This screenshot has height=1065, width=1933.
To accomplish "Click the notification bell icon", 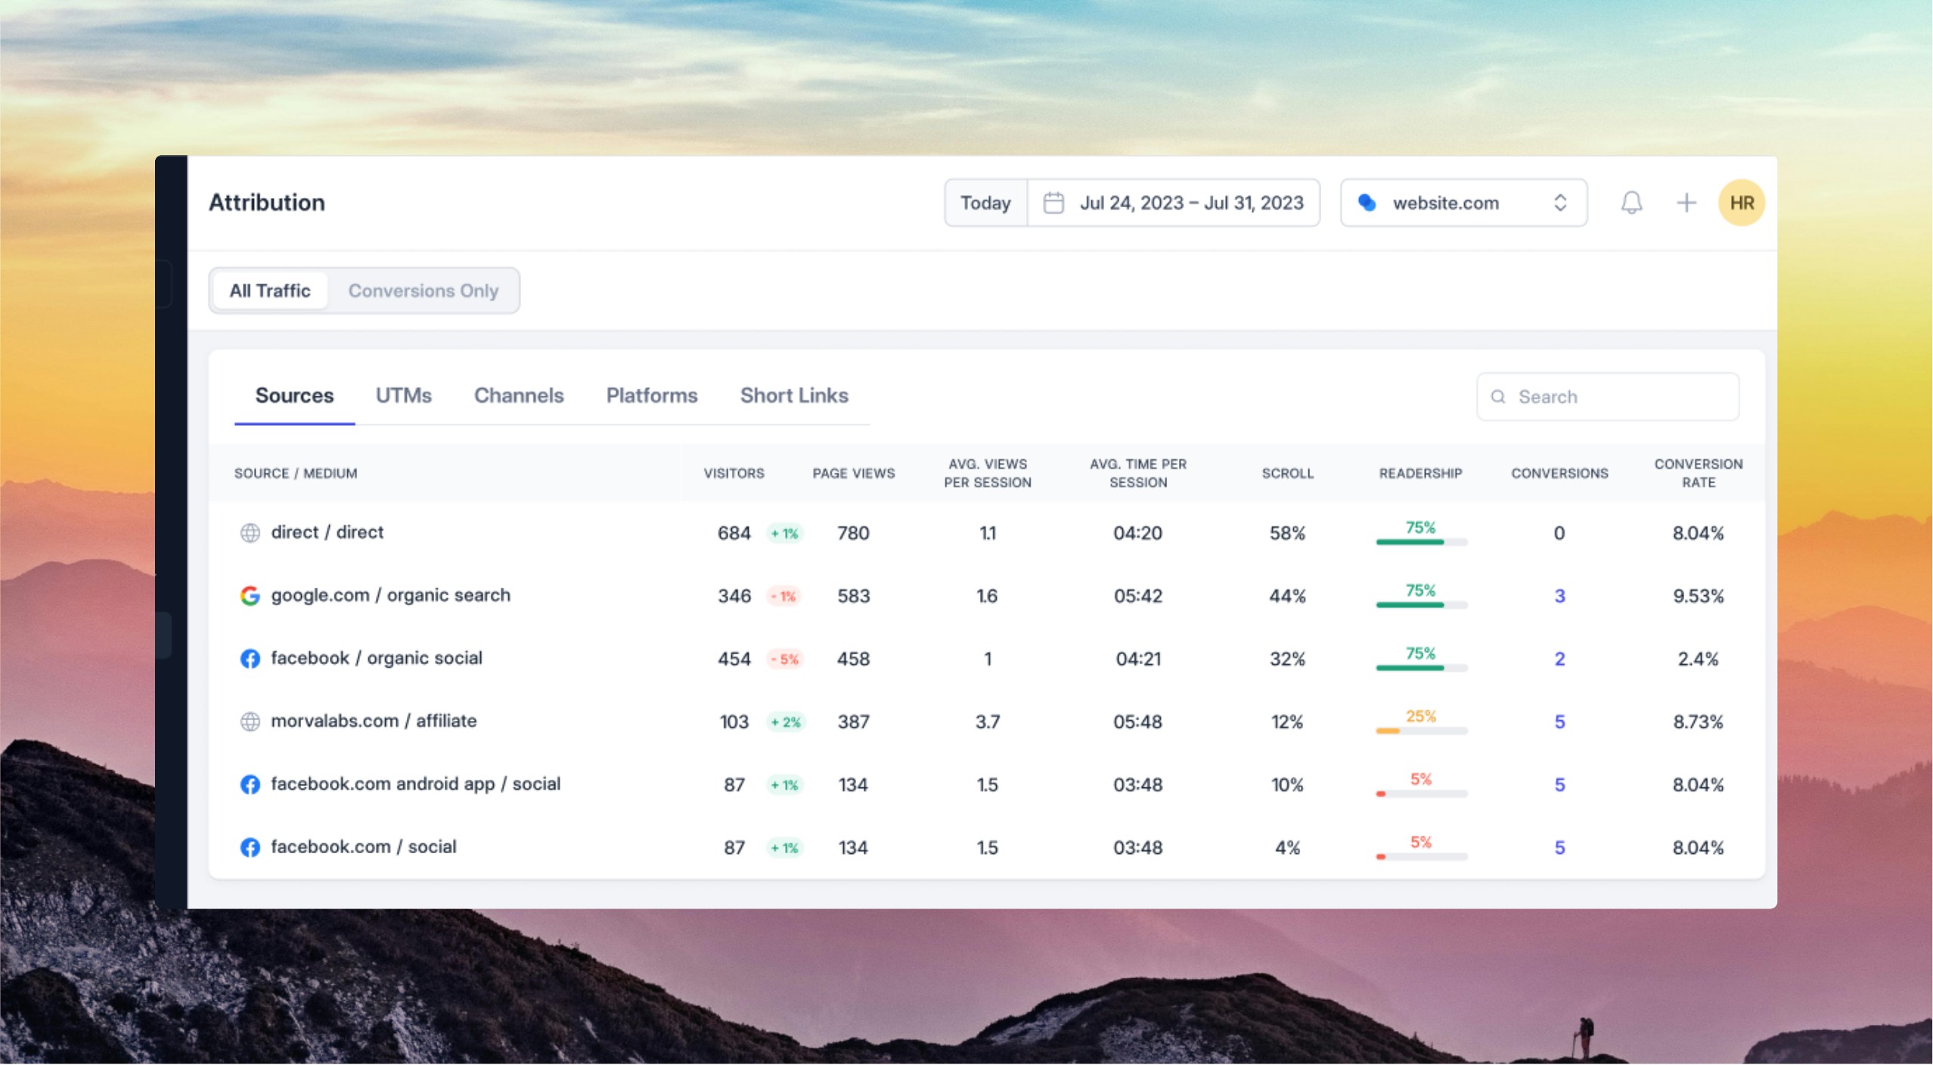I will click(x=1631, y=203).
